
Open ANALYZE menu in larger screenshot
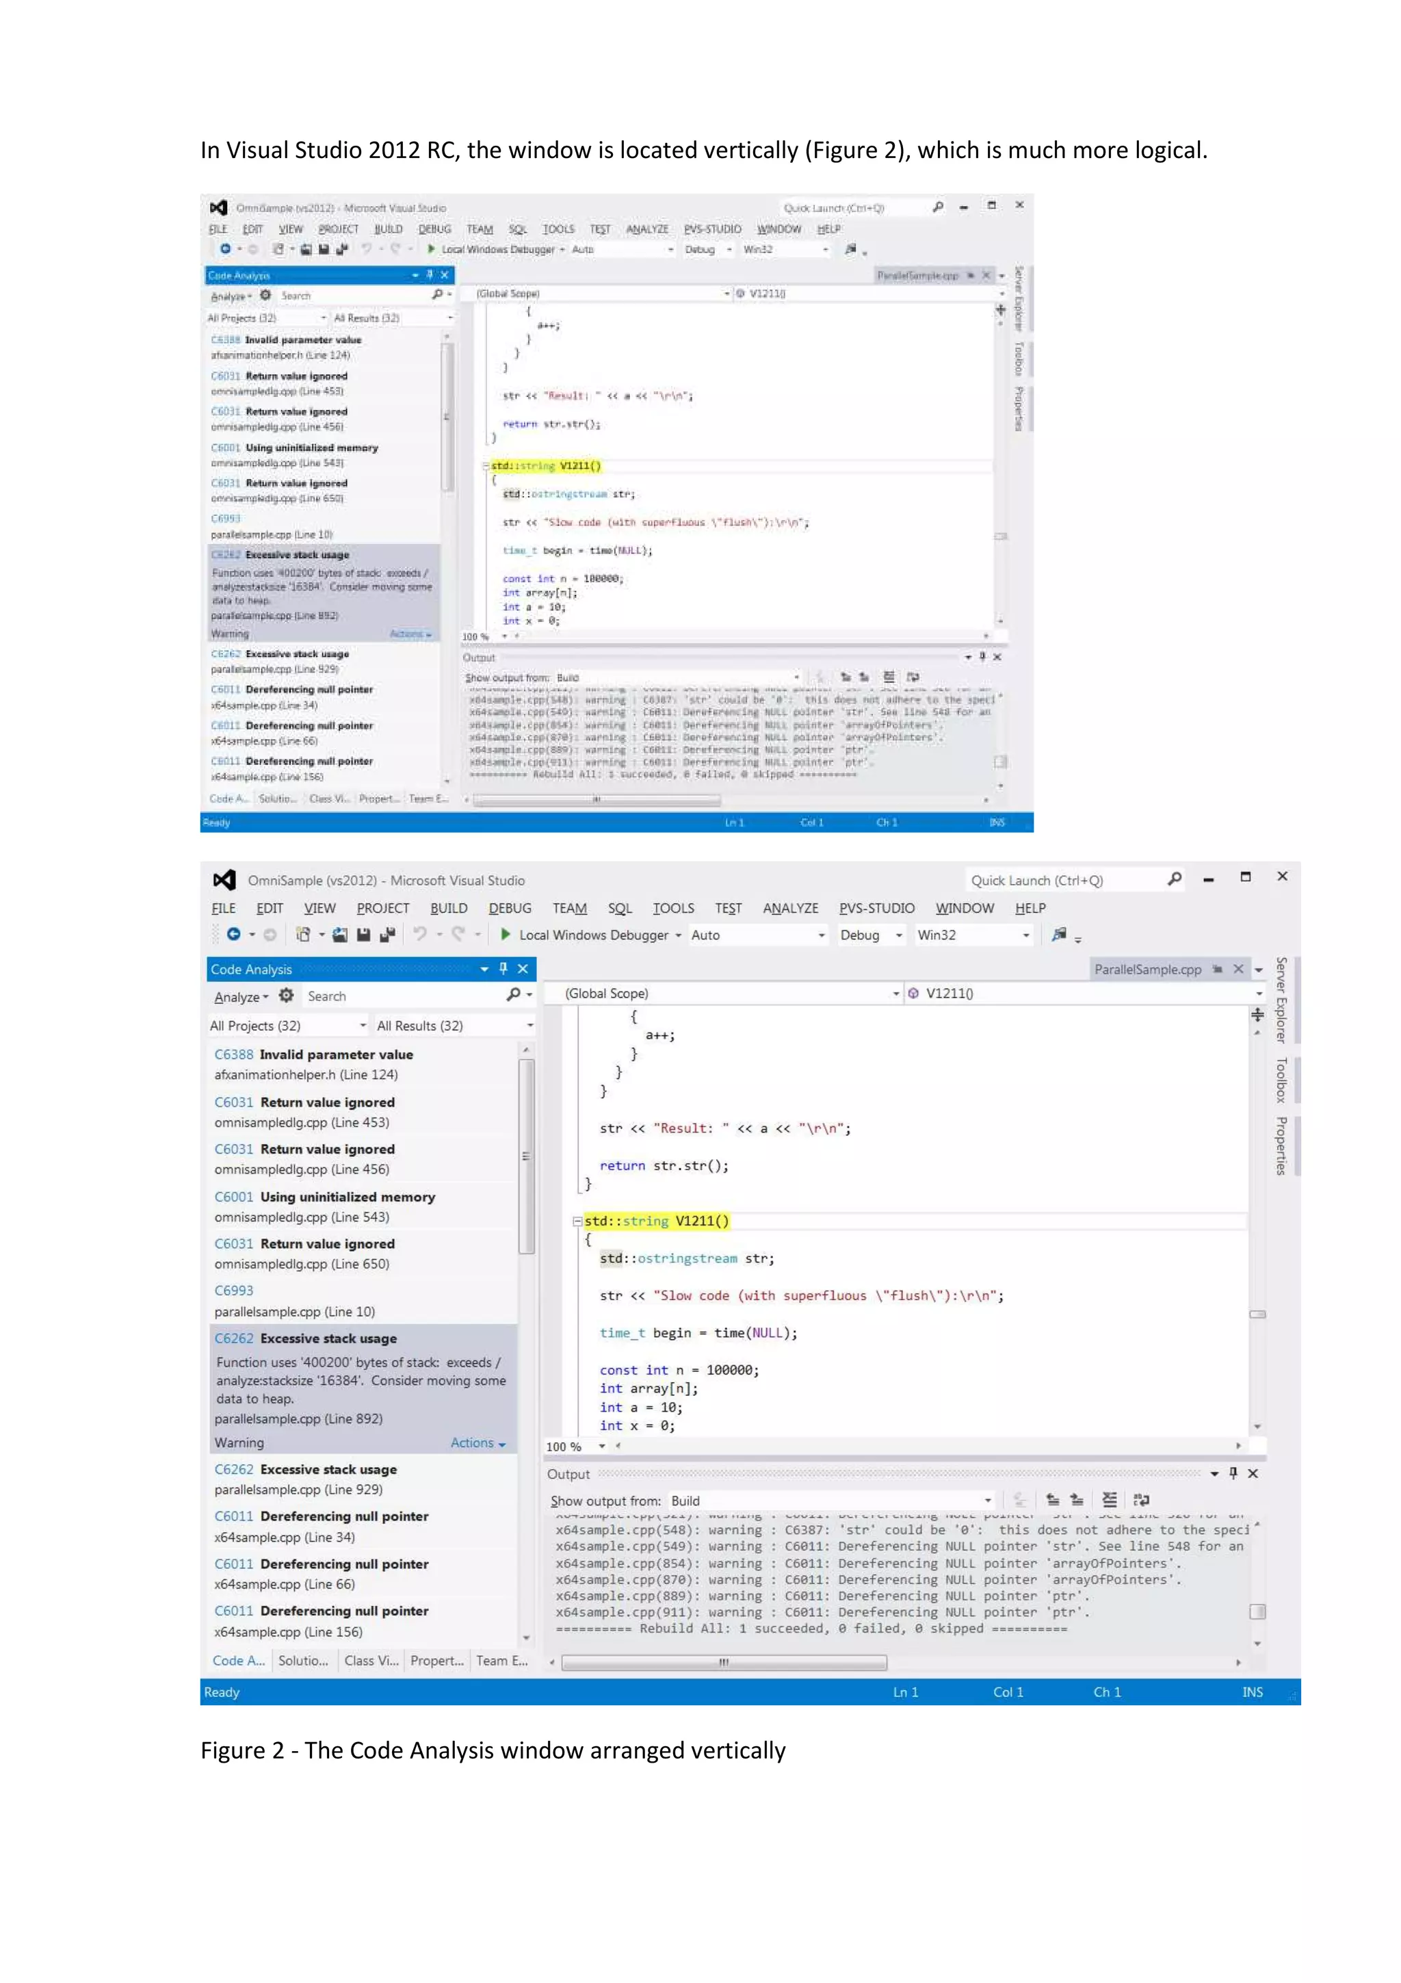click(791, 909)
